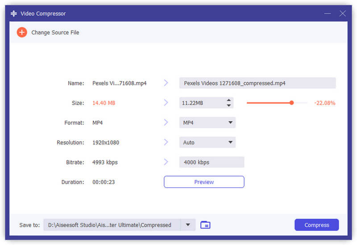Viewport: 357px width, 245px height.
Task: Click the Change Source File label
Action: point(55,33)
